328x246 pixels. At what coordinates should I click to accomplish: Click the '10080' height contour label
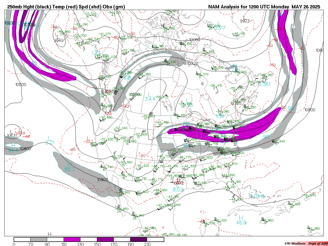(194, 40)
